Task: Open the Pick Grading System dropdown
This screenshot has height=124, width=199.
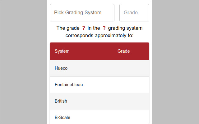Action: [x=82, y=13]
